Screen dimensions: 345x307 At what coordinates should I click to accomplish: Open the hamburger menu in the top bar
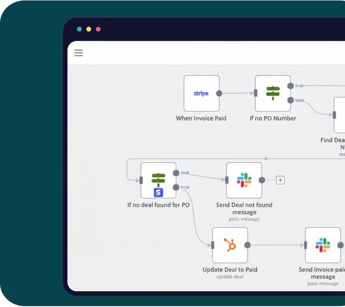click(79, 53)
